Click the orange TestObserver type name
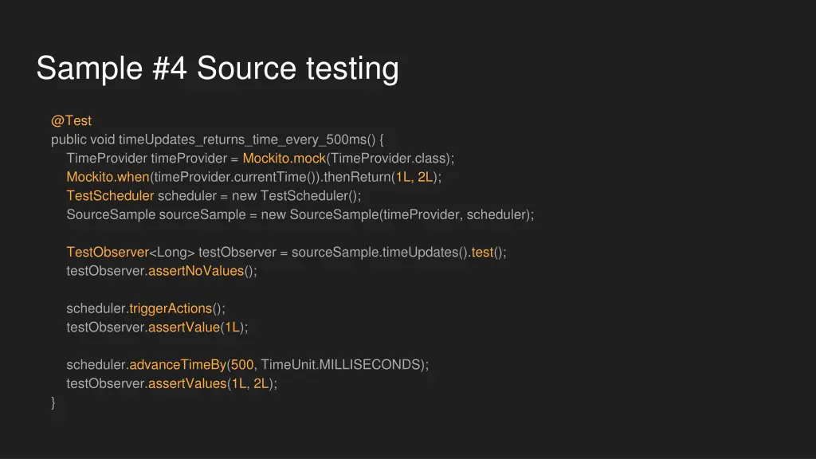Screen dimensions: 816x459 (108, 252)
